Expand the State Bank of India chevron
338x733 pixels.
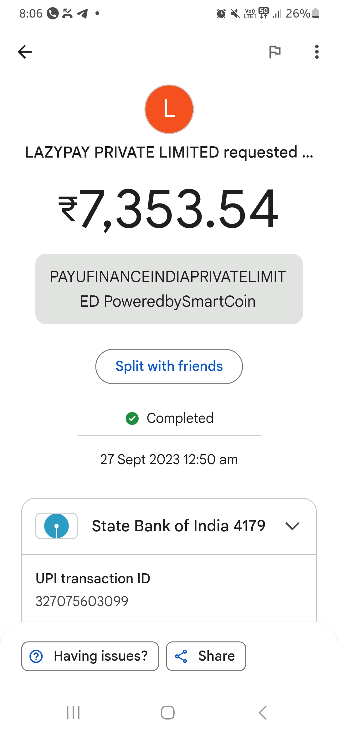(x=292, y=526)
